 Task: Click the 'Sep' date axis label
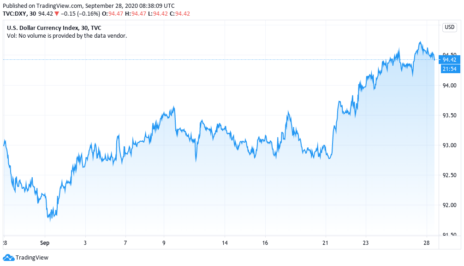coord(45,243)
